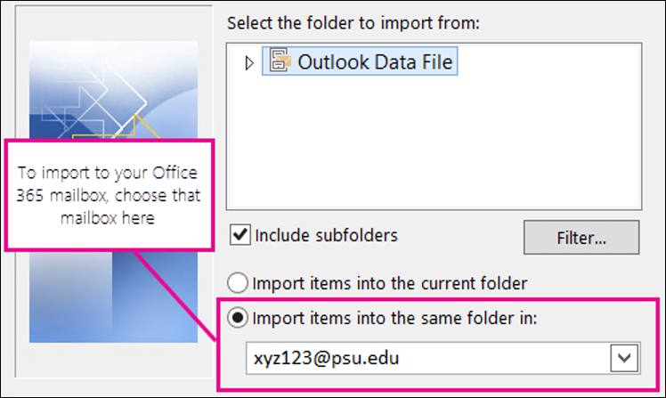Click the 'current folder' radio label text

pos(391,283)
